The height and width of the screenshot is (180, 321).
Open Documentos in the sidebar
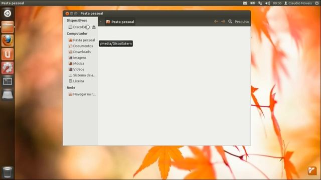[81, 46]
